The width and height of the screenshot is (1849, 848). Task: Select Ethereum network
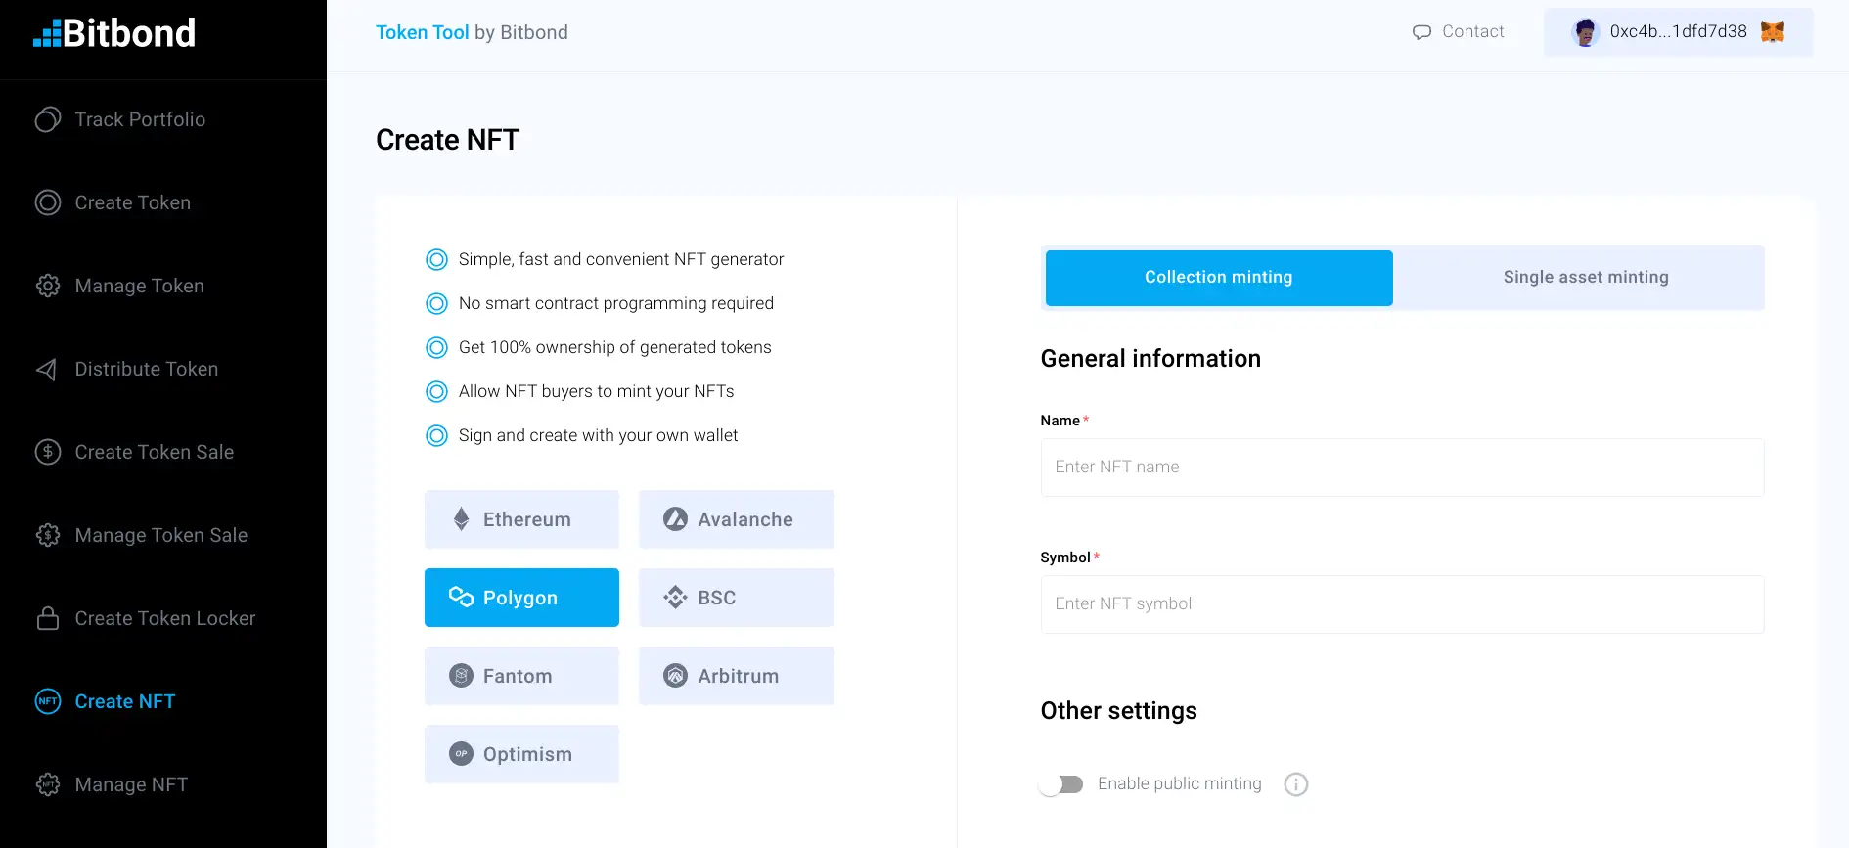(x=521, y=519)
